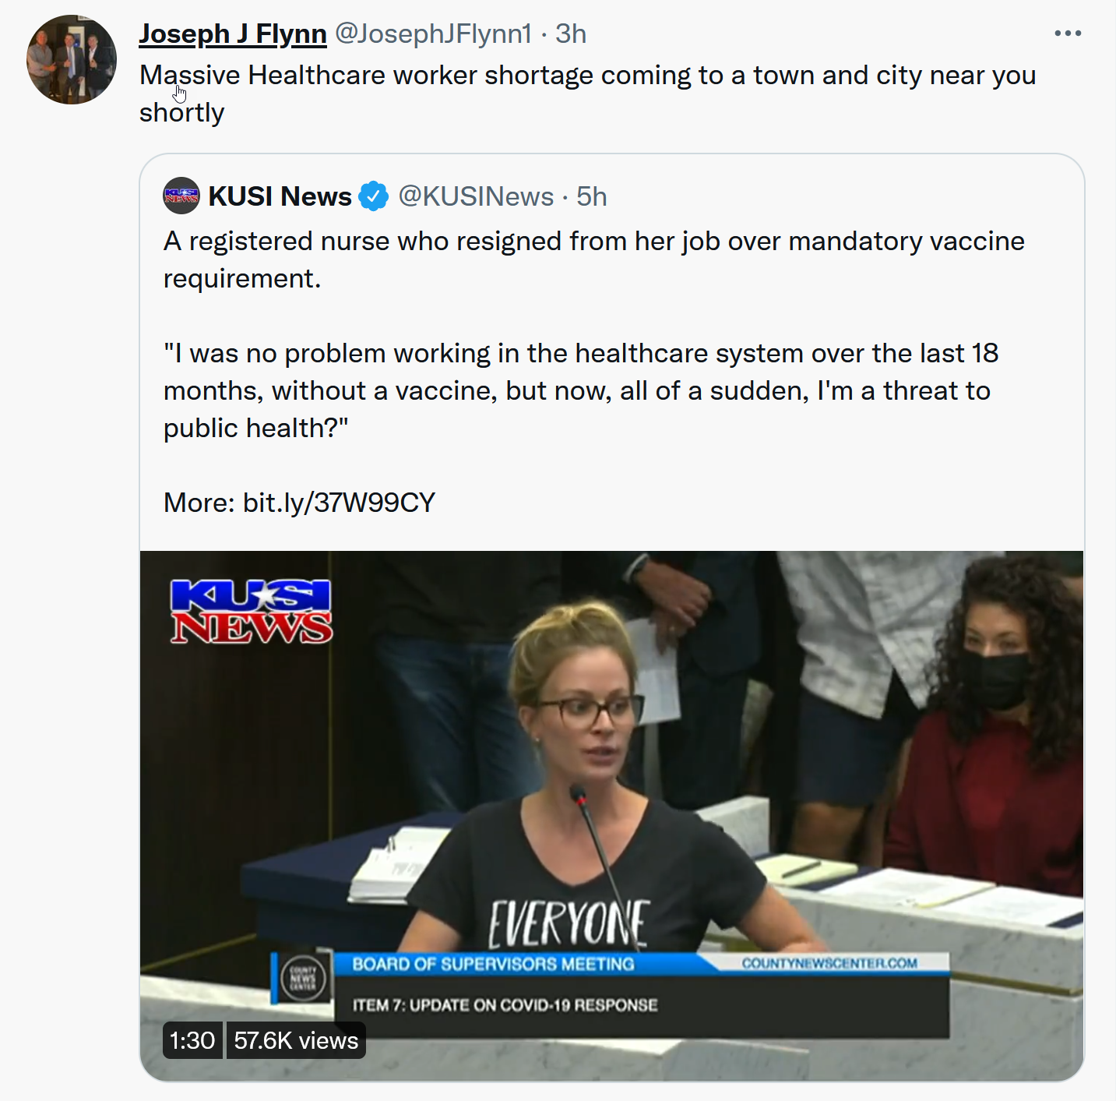
Task: Click the three-dot more options icon
Action: pos(1068,34)
